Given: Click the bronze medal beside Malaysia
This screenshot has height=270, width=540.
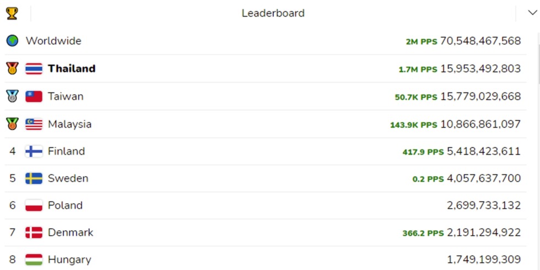Looking at the screenshot, I should coord(12,123).
